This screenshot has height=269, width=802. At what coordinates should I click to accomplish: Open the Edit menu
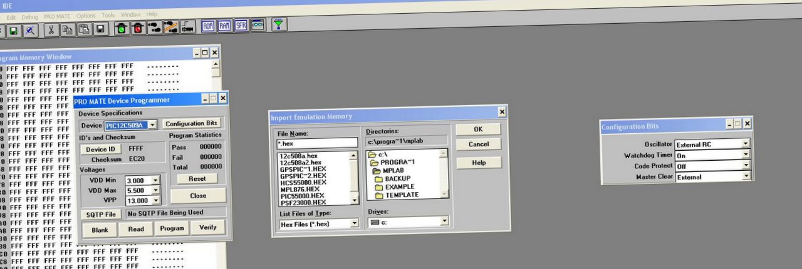click(11, 18)
